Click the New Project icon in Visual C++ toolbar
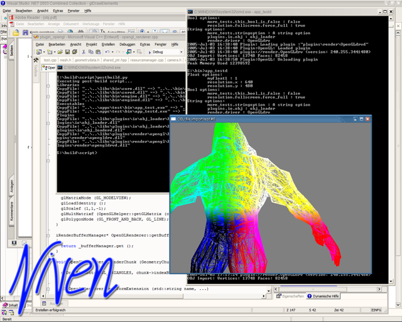Image resolution: width=402 pixels, height=322 pixels. (x=39, y=52)
